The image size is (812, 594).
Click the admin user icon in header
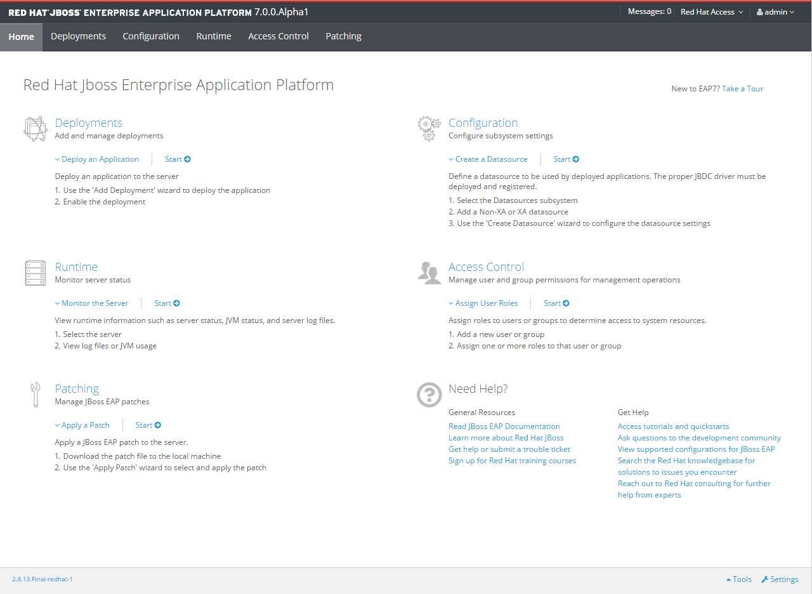759,12
